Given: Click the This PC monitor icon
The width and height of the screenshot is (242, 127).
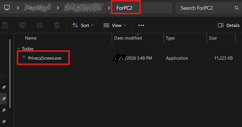Looking at the screenshot, I should point(7,7).
